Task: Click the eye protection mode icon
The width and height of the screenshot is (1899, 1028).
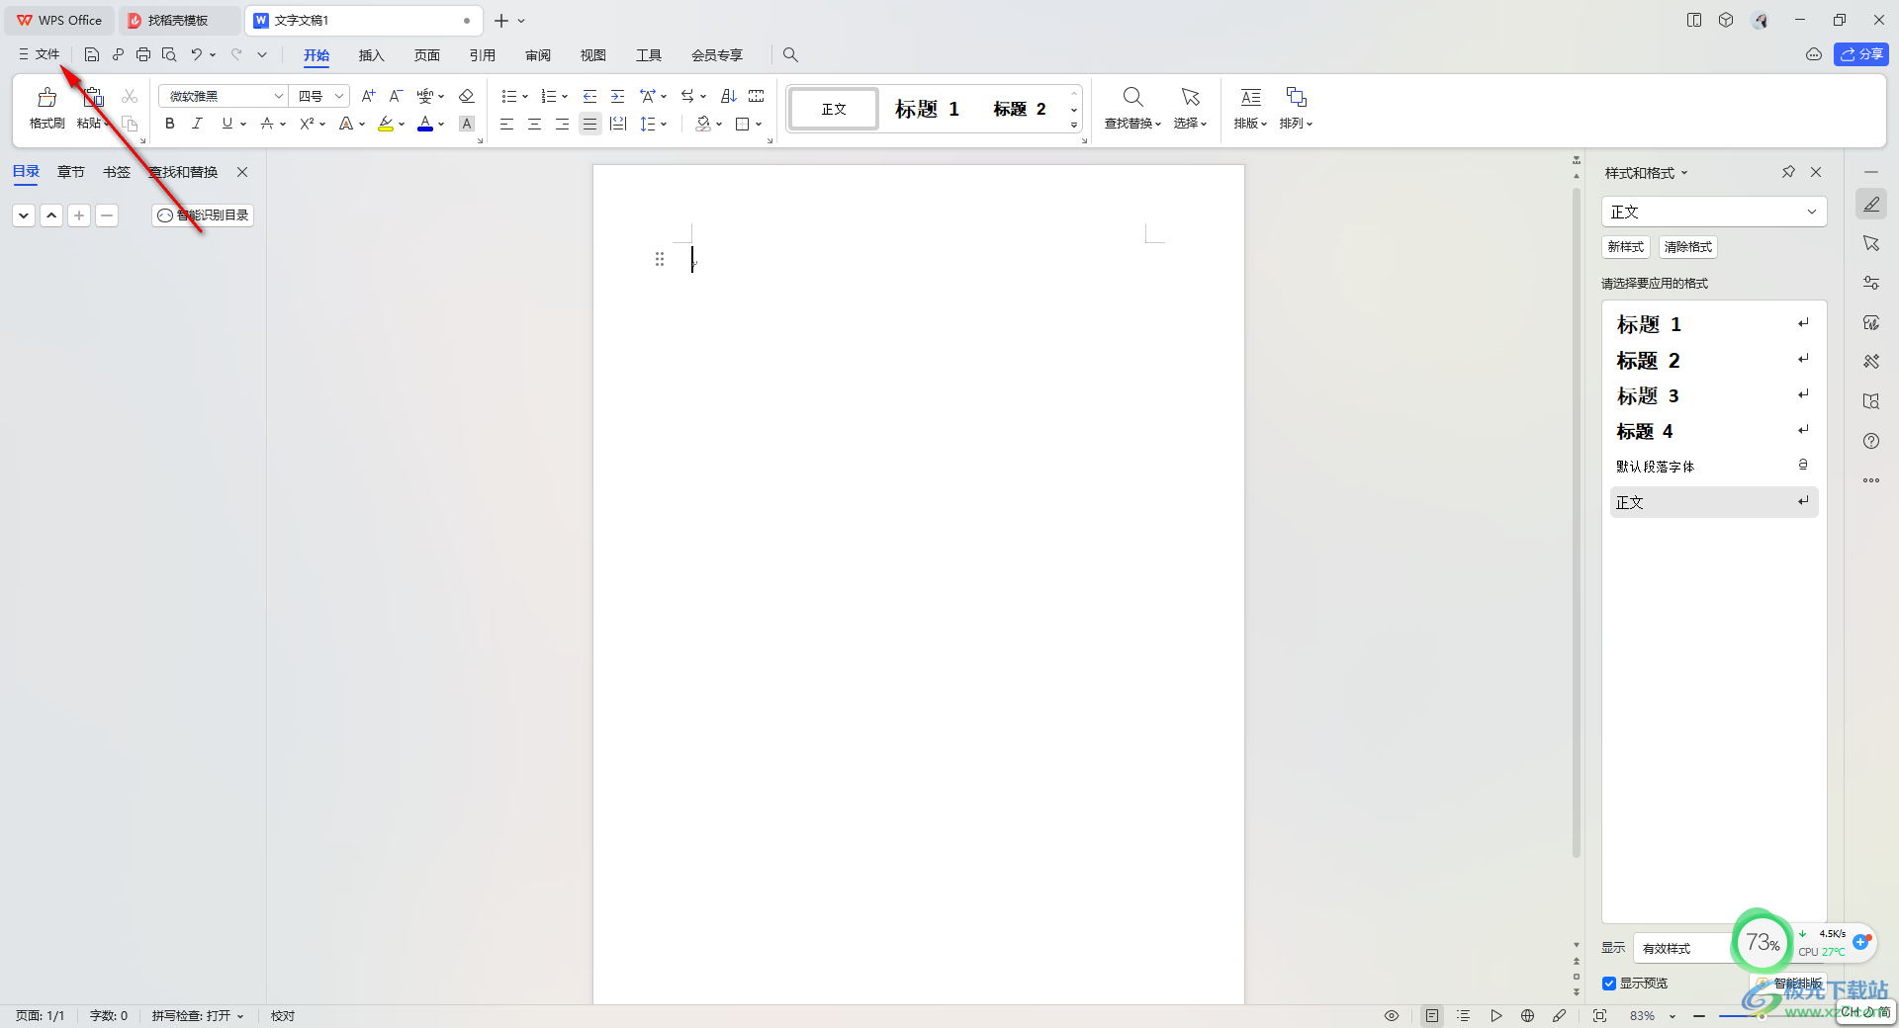Action: (x=1392, y=1015)
